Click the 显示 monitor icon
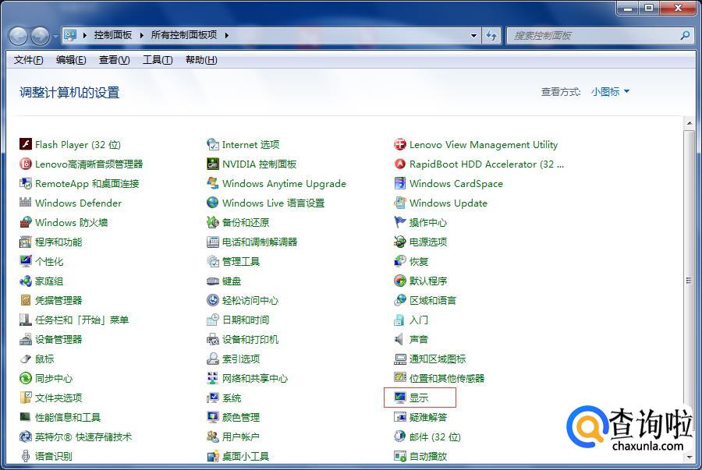Image resolution: width=702 pixels, height=470 pixels. pyautogui.click(x=400, y=398)
